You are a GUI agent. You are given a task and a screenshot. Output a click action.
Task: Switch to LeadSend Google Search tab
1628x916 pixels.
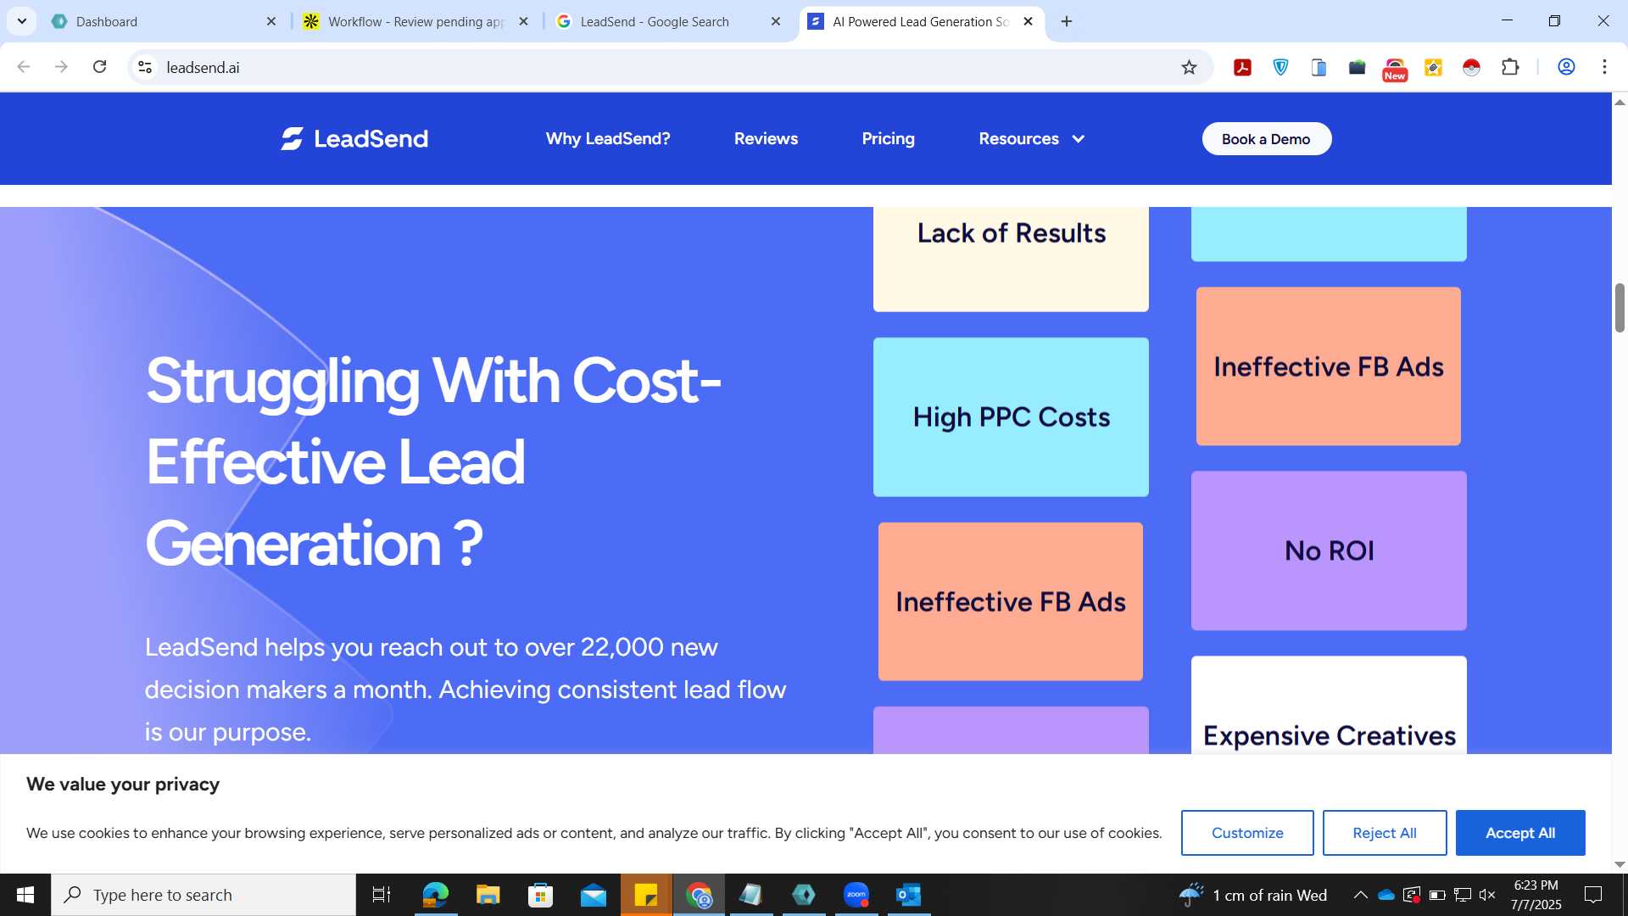pyautogui.click(x=667, y=21)
